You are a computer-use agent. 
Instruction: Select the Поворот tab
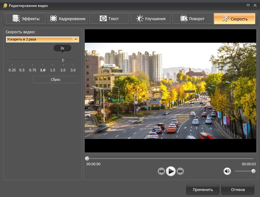click(192, 19)
